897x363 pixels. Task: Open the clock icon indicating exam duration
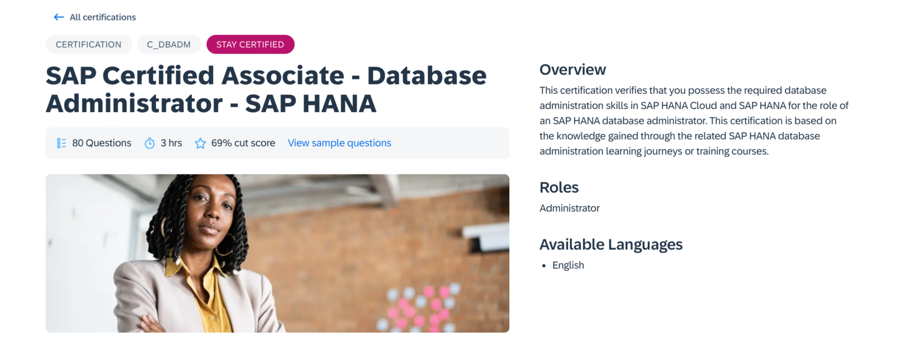pos(149,142)
